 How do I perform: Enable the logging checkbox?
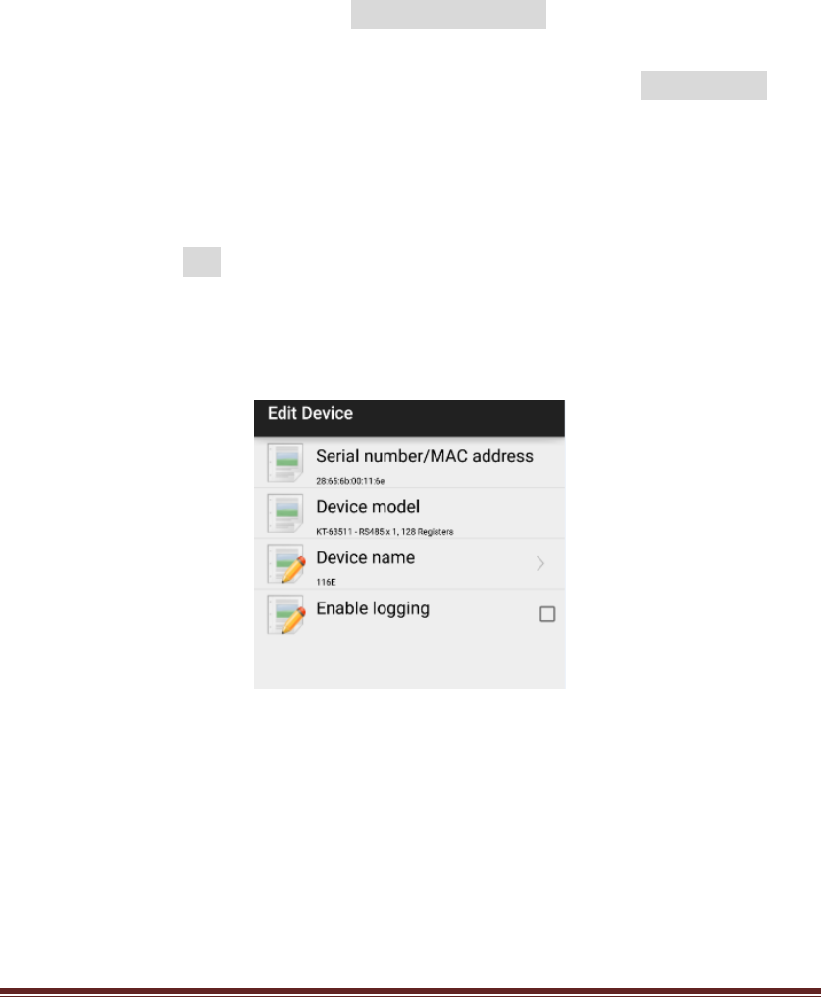[547, 614]
